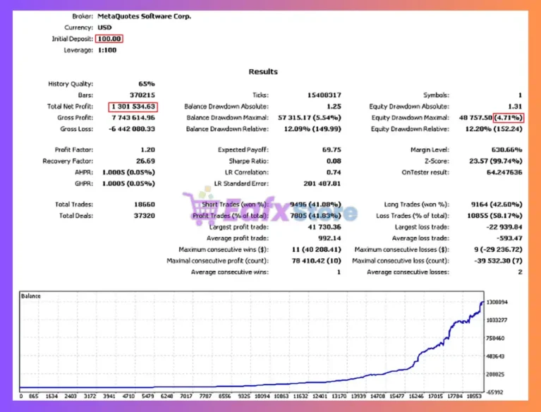Select the Gross Profit value 7 743 614.96
The image size is (541, 412).
133,118
